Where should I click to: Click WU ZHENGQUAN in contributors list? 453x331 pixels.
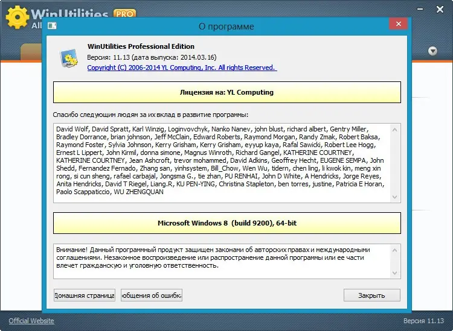coord(139,192)
